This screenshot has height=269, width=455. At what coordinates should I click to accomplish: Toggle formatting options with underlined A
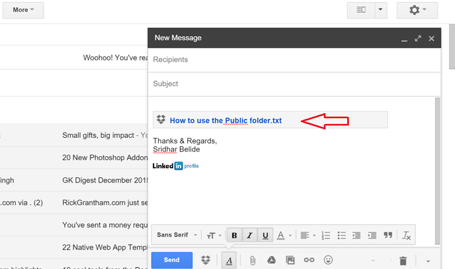tap(229, 261)
